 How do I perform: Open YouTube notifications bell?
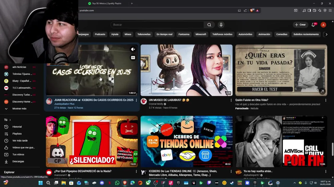click(x=313, y=25)
